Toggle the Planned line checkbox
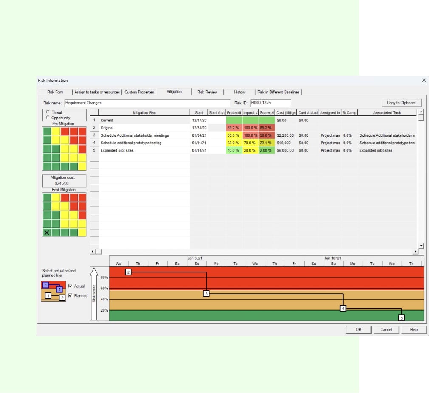The width and height of the screenshot is (429, 393). (x=71, y=296)
